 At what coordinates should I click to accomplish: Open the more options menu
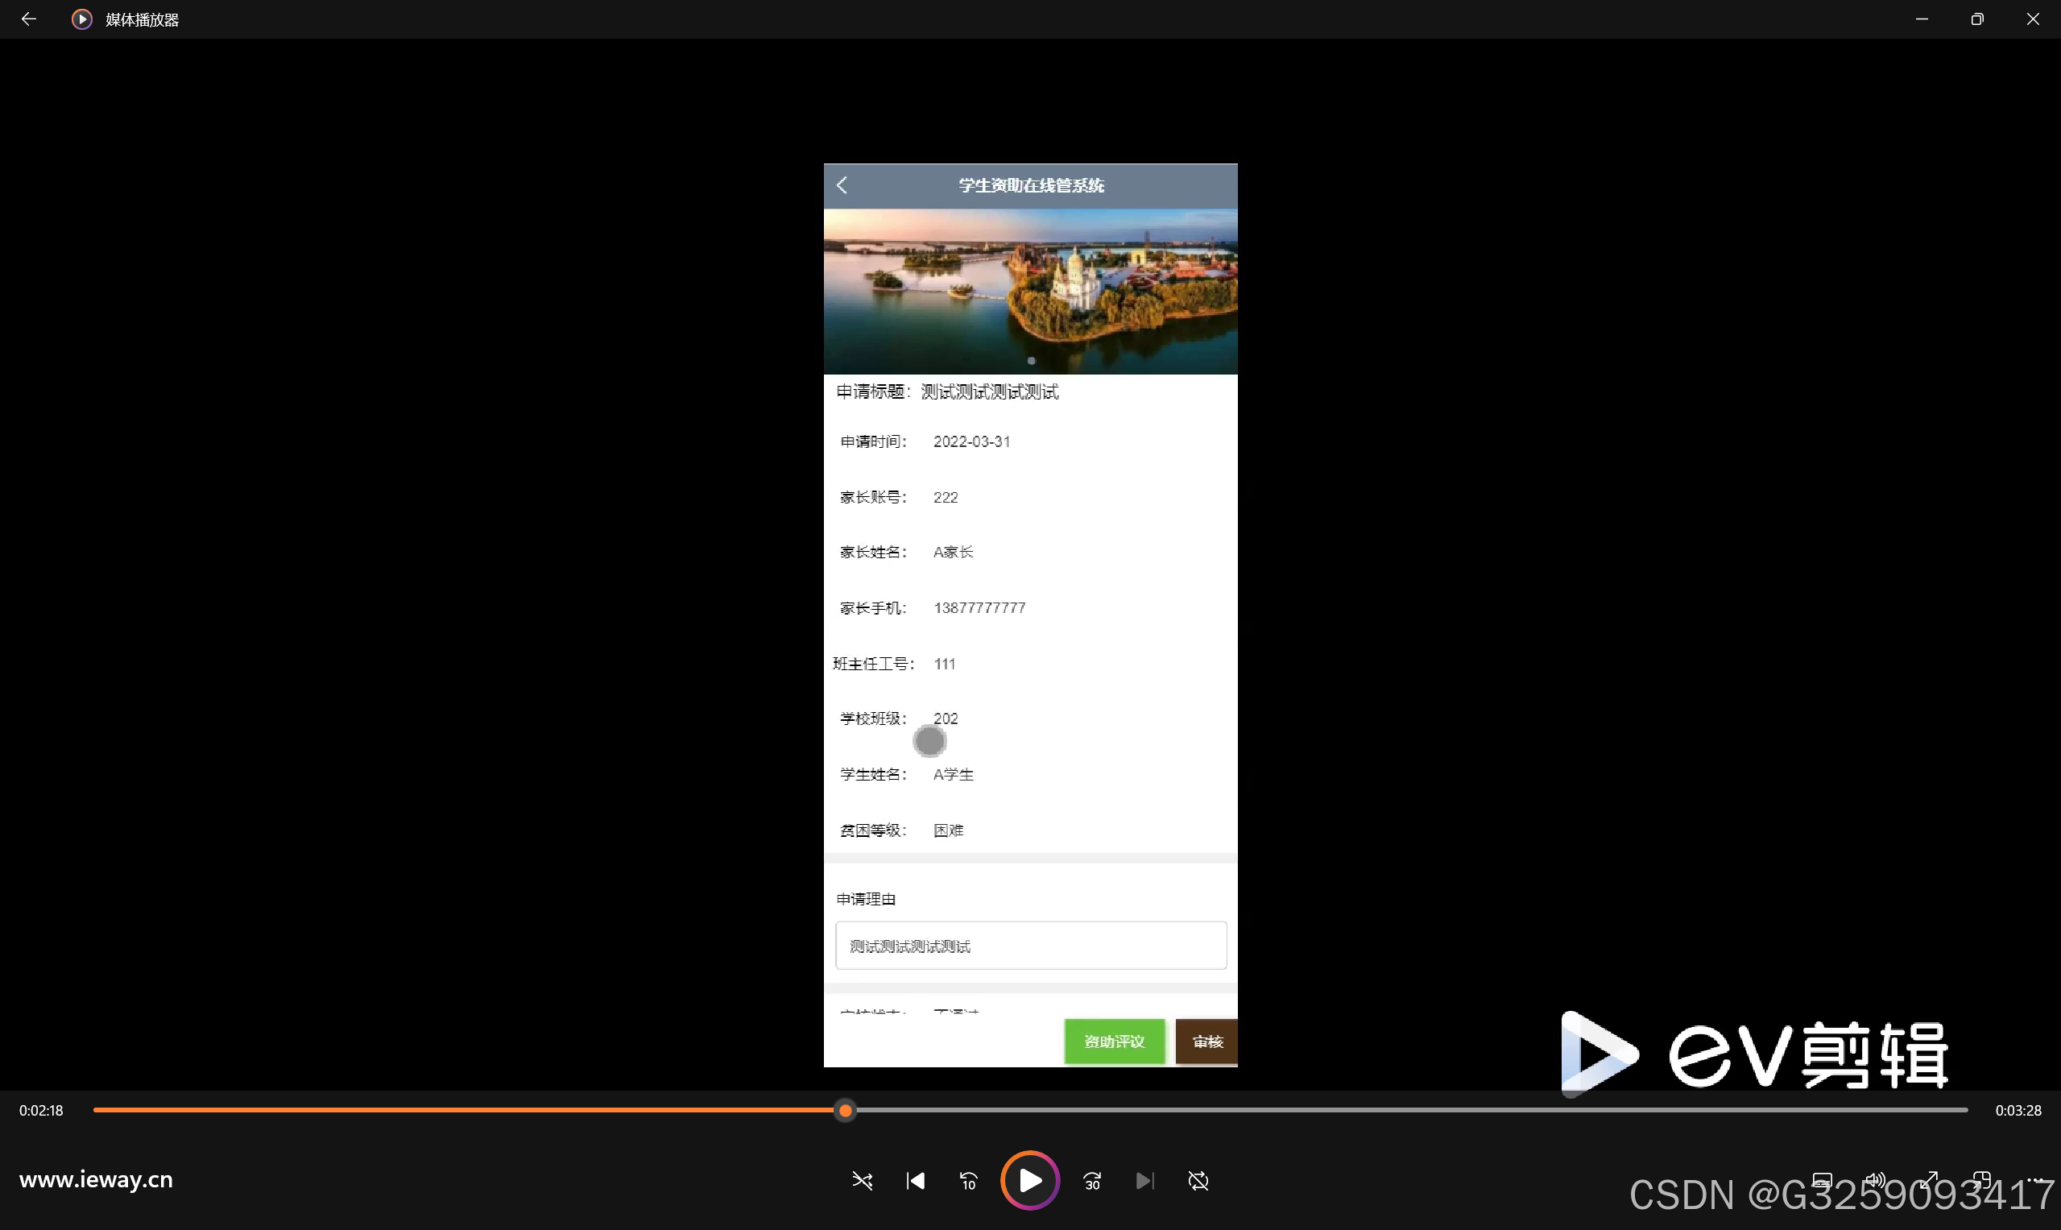2034,1178
